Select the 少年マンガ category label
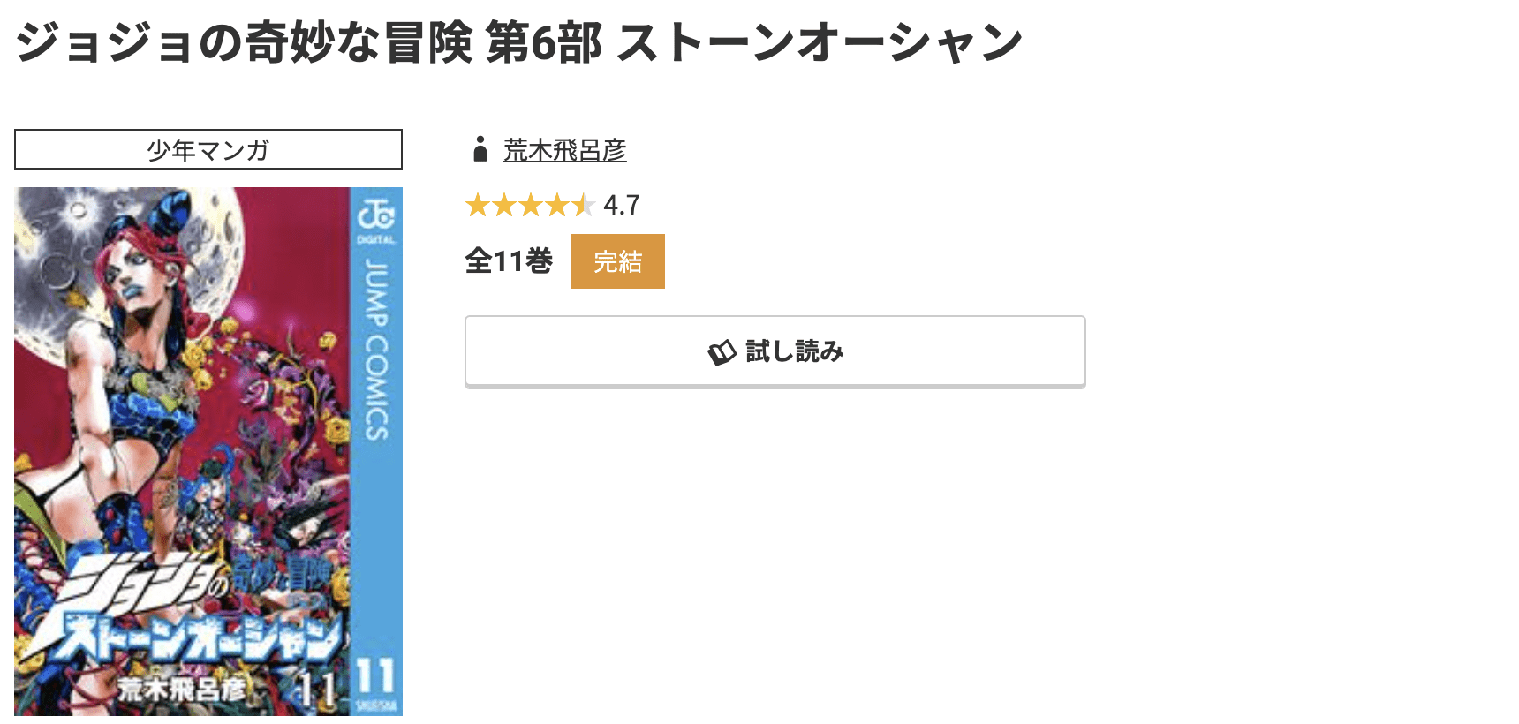Image resolution: width=1519 pixels, height=724 pixels. pyautogui.click(x=208, y=148)
